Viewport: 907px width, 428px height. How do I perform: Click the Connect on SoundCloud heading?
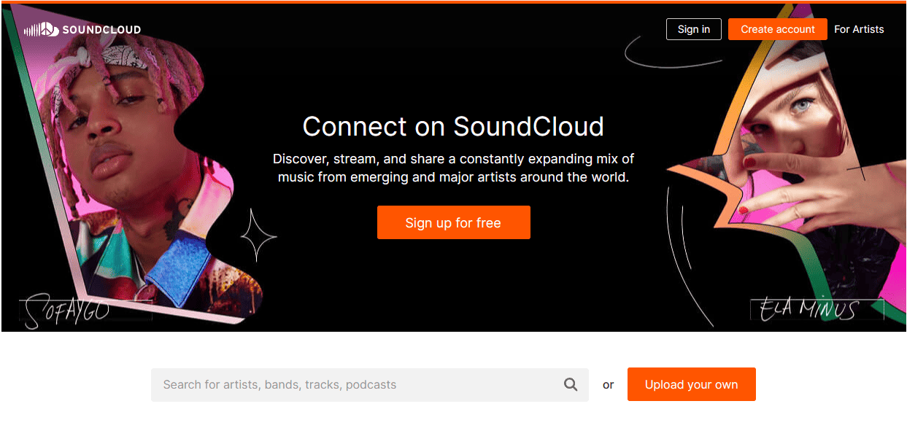point(453,126)
